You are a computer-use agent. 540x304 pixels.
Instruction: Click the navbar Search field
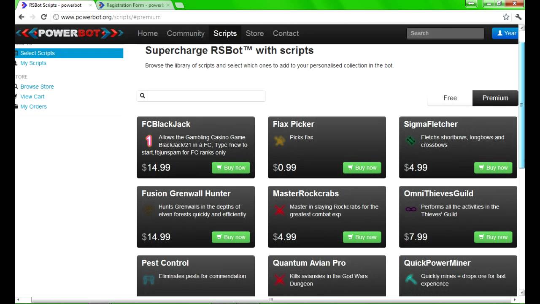pyautogui.click(x=445, y=33)
